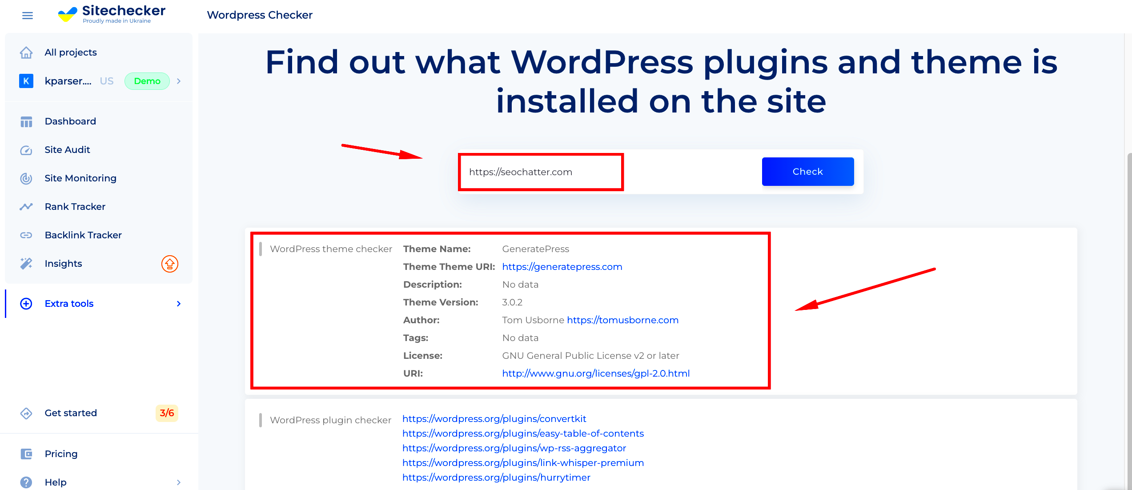Click the WordPress plugin checker label
1132x490 pixels.
point(330,420)
